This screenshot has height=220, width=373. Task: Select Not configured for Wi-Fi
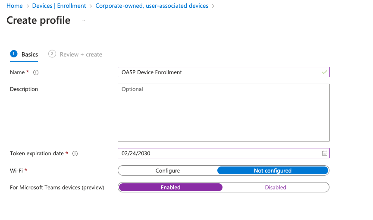[x=273, y=170]
